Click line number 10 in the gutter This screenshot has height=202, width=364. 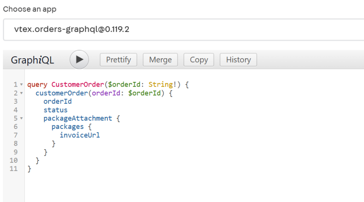point(14,161)
